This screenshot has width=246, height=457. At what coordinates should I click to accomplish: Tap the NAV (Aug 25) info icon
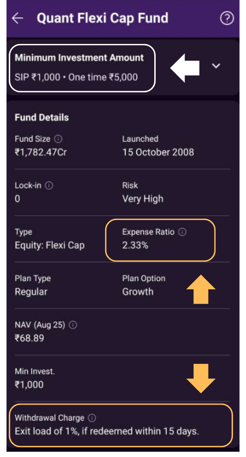click(x=73, y=326)
